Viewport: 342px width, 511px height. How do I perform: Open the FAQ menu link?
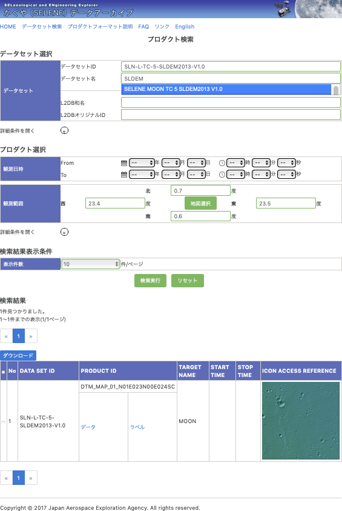point(143,27)
